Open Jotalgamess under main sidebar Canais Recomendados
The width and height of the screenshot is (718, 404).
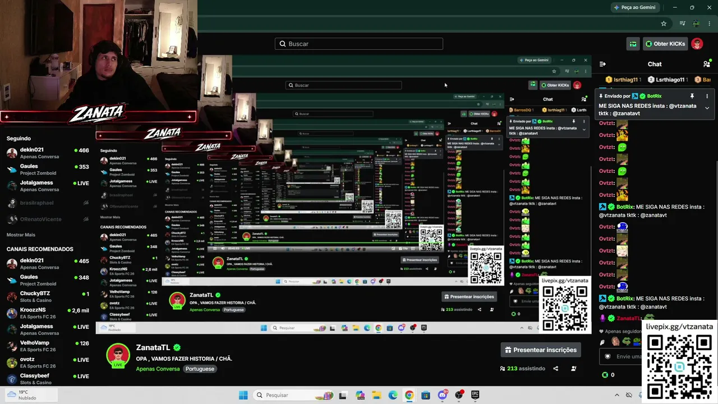[x=48, y=329]
